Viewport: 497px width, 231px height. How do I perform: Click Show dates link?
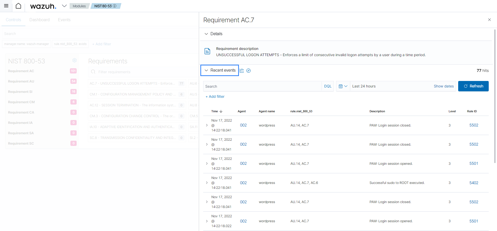[x=444, y=86]
